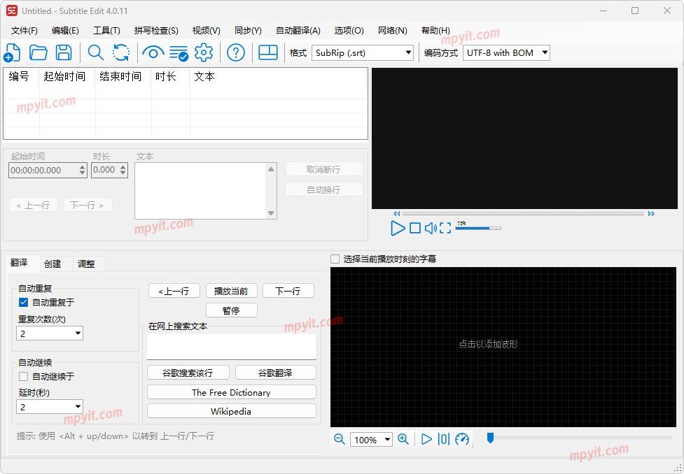Open 工具(T) menu
684x474 pixels.
click(106, 31)
